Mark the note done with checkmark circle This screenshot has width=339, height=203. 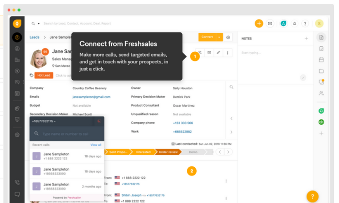(303, 77)
